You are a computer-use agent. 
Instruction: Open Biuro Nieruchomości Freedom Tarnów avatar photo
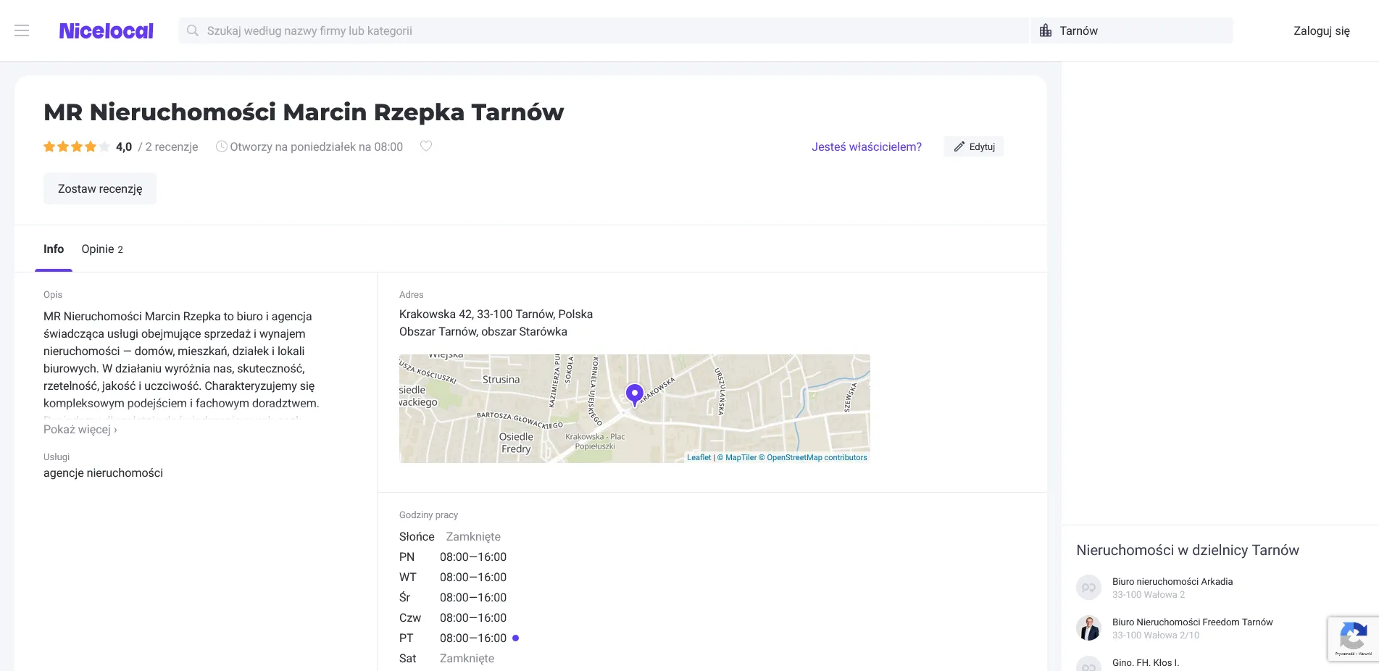[x=1088, y=628]
